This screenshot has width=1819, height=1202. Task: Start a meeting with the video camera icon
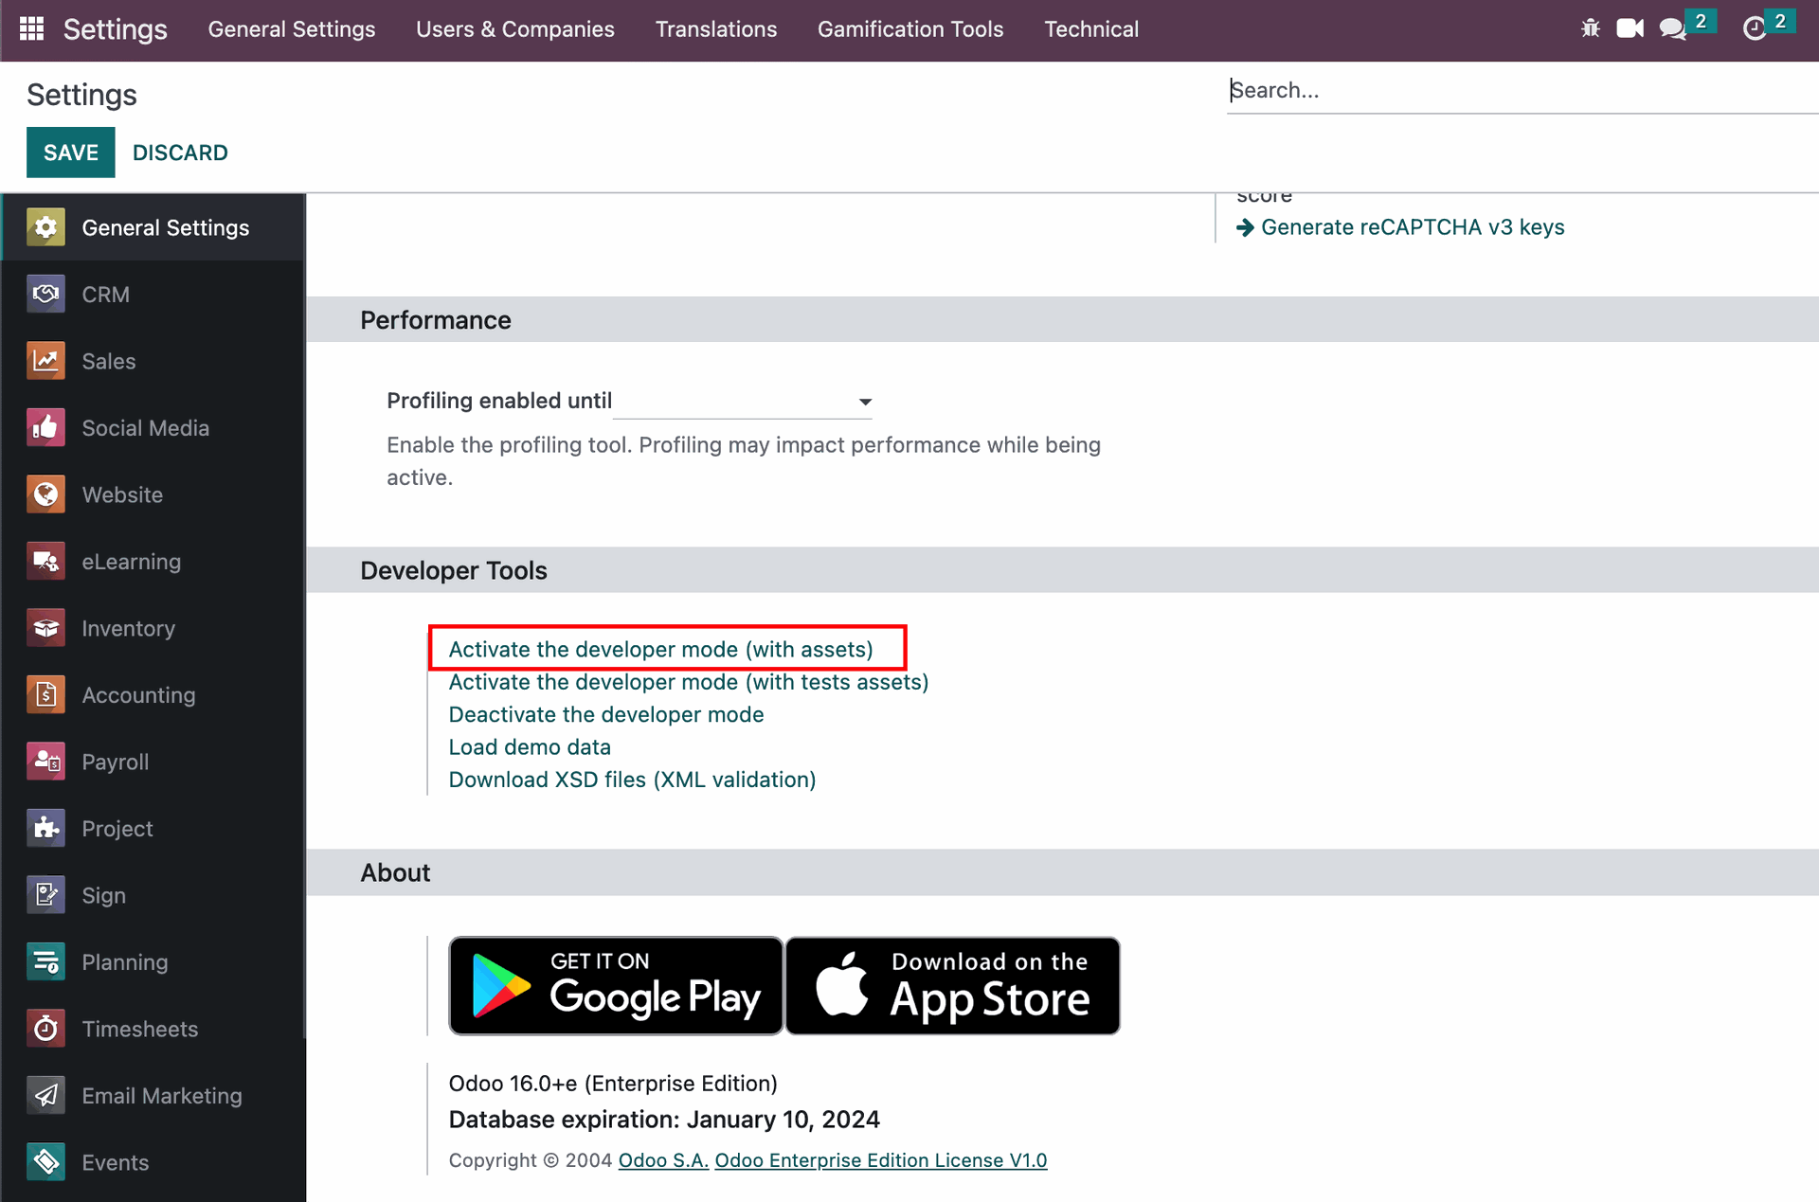(1630, 28)
